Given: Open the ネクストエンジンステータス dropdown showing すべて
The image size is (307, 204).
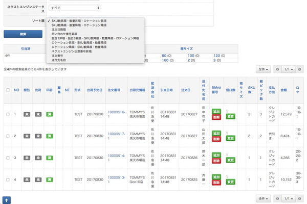Looking at the screenshot, I should point(74,8).
